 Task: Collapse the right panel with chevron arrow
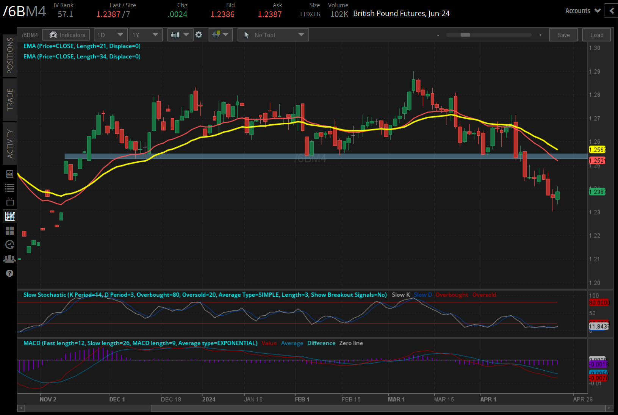point(612,11)
